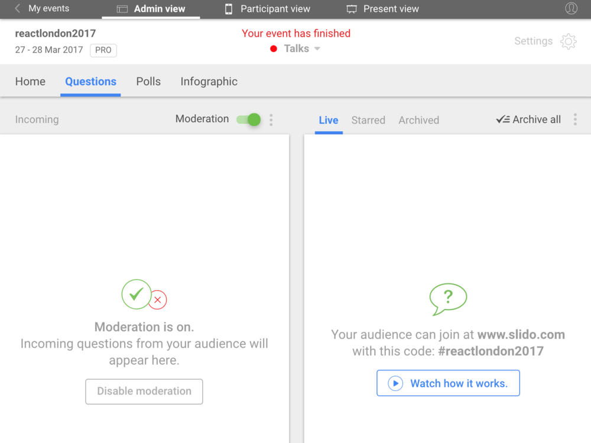
Task: Show Archived questions
Action: pos(418,120)
